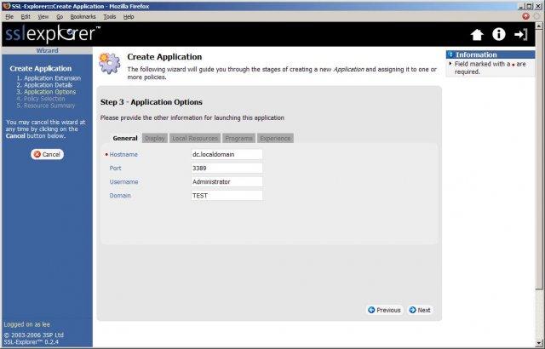Click the Hostname input field

click(x=227, y=154)
